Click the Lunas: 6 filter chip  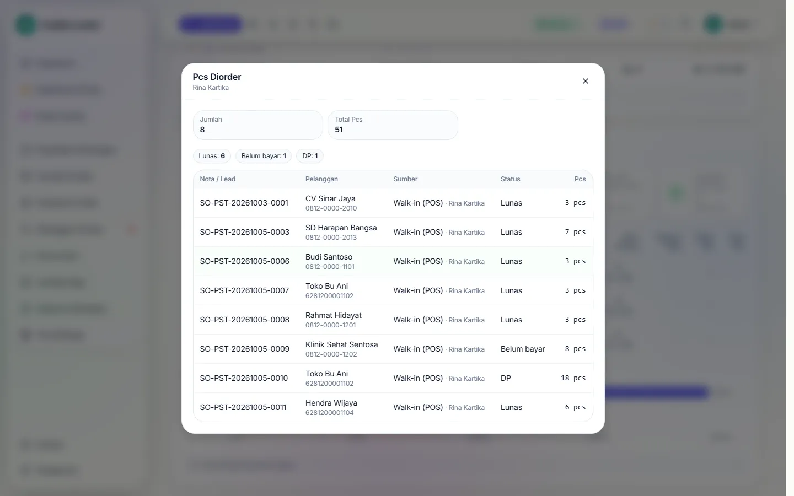tap(212, 156)
